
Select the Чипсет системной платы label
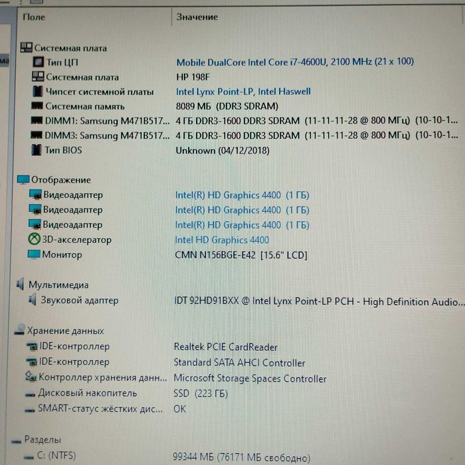[x=100, y=92]
